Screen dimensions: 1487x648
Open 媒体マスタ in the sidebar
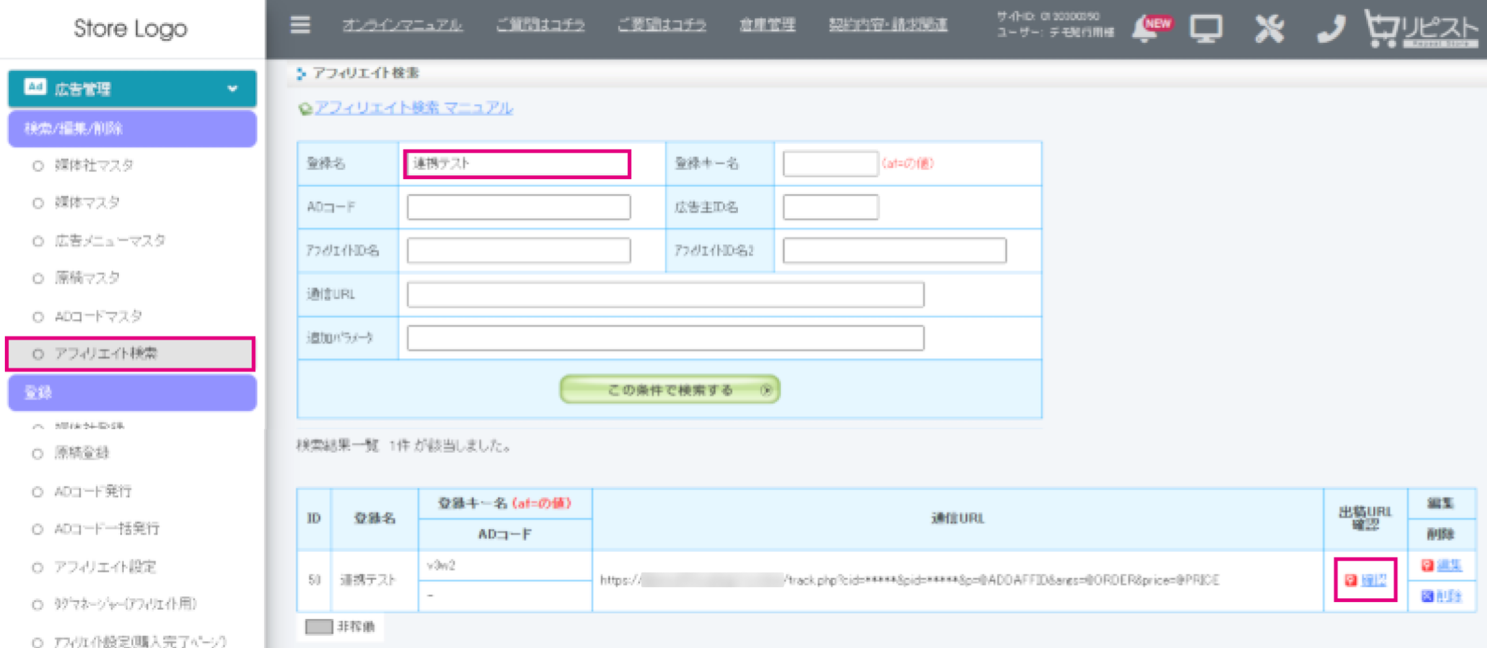click(87, 203)
